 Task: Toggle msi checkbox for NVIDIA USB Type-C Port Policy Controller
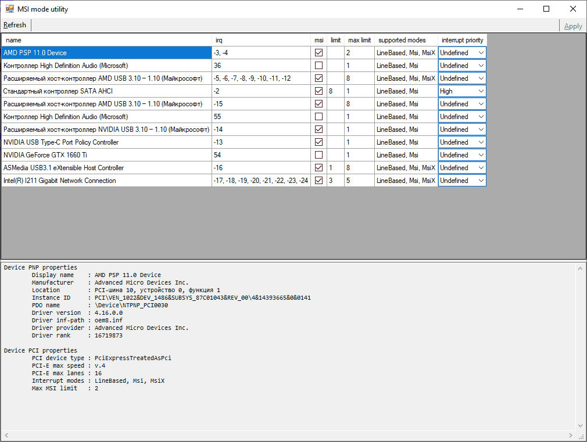(318, 142)
